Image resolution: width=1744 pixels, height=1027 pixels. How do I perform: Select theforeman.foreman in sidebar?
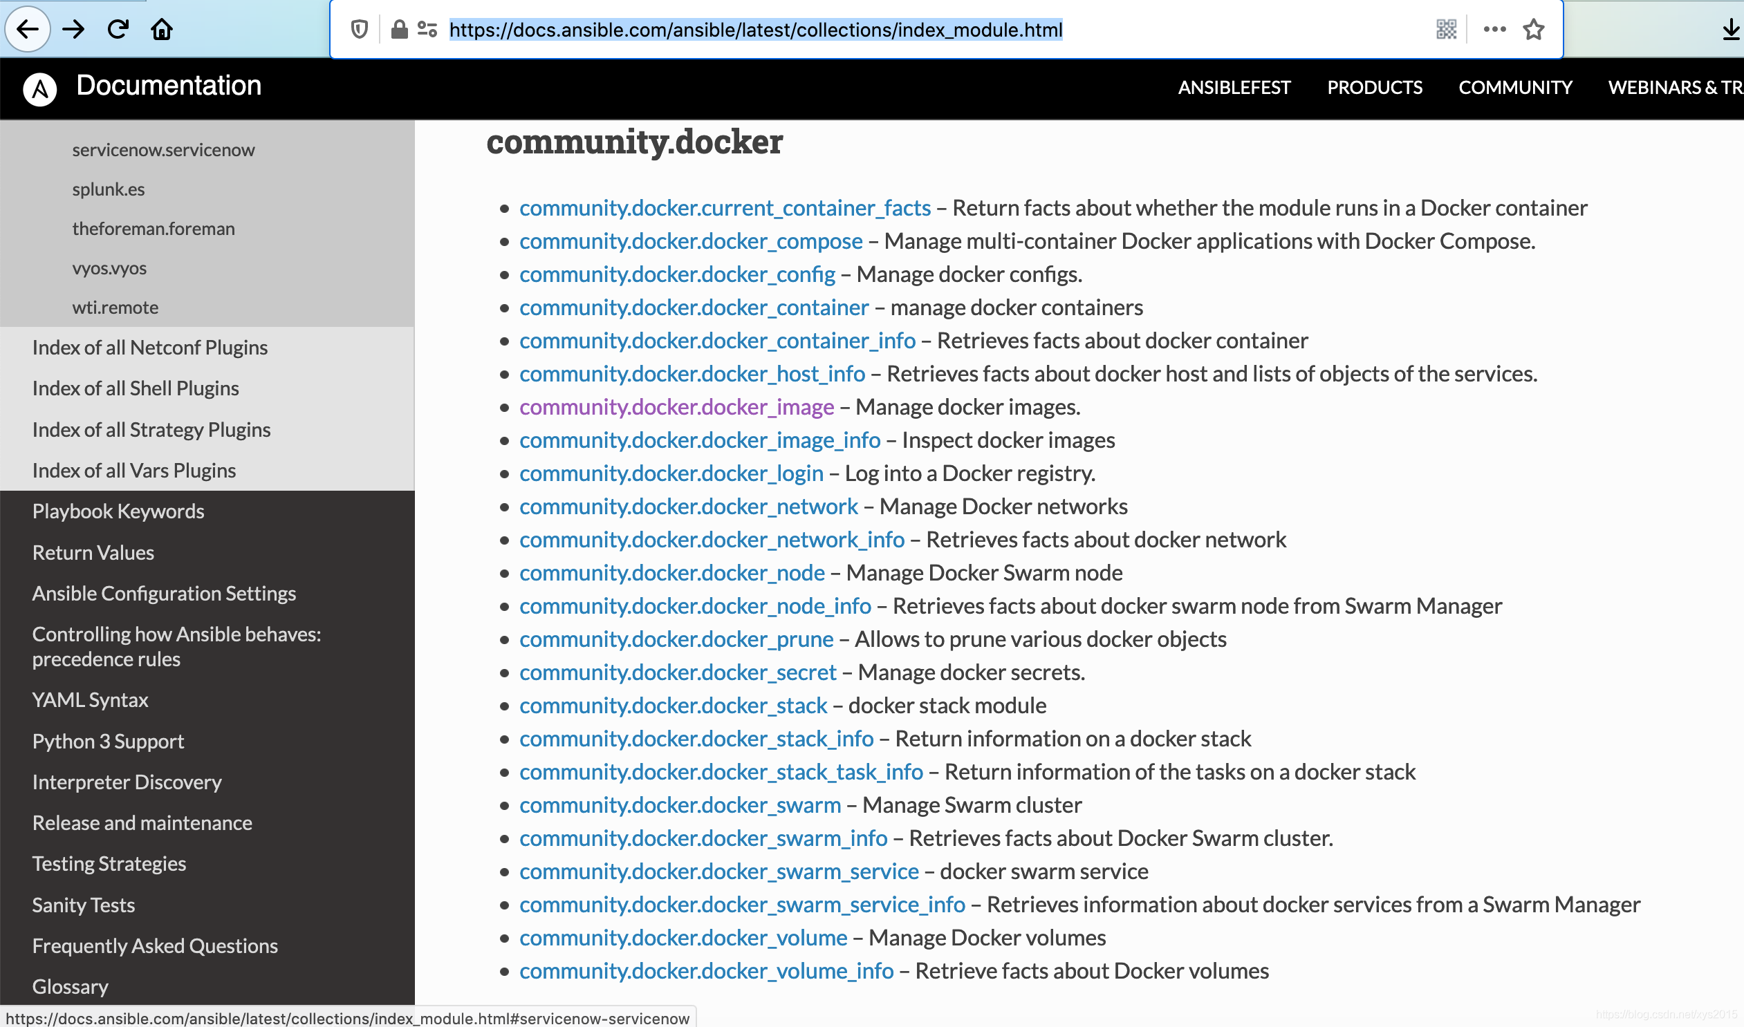pyautogui.click(x=154, y=229)
